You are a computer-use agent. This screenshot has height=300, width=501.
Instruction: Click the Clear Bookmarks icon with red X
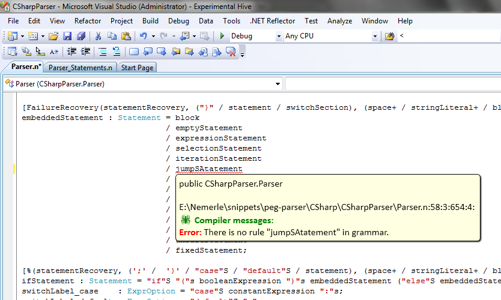coord(230,52)
